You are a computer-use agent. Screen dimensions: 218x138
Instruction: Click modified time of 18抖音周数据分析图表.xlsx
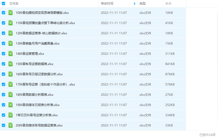click(x=114, y=94)
